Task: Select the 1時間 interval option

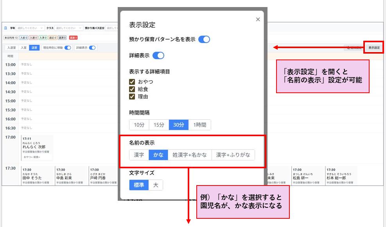Action: click(200, 125)
